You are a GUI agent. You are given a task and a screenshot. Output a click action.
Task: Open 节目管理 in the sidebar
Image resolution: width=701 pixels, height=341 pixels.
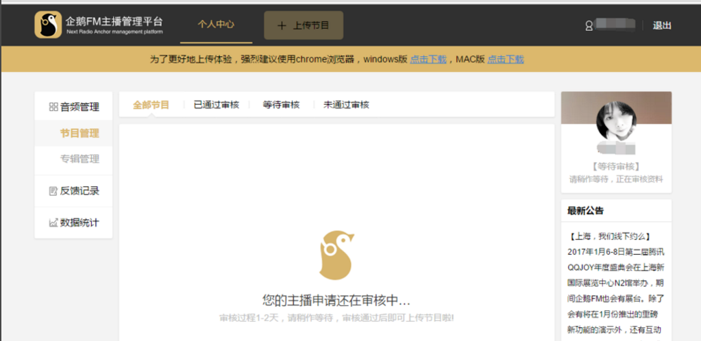(79, 134)
